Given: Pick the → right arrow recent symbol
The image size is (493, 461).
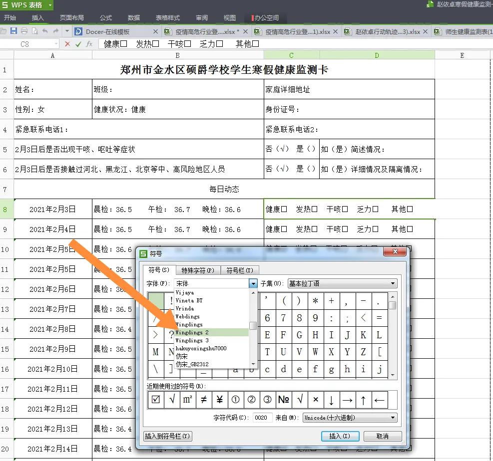Looking at the screenshot, I should 348,400.
